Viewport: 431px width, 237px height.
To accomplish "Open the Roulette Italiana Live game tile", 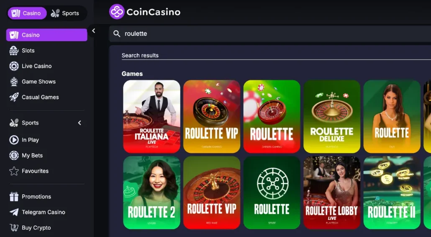I will pyautogui.click(x=152, y=116).
